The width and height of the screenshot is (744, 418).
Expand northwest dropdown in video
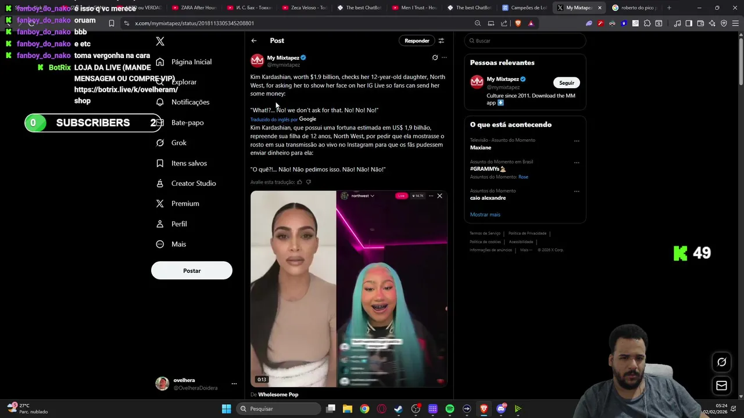tap(372, 196)
